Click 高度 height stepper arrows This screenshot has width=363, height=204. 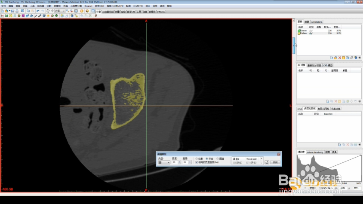[x=190, y=162]
